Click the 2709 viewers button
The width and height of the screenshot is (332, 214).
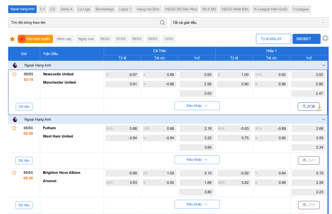coord(309,205)
